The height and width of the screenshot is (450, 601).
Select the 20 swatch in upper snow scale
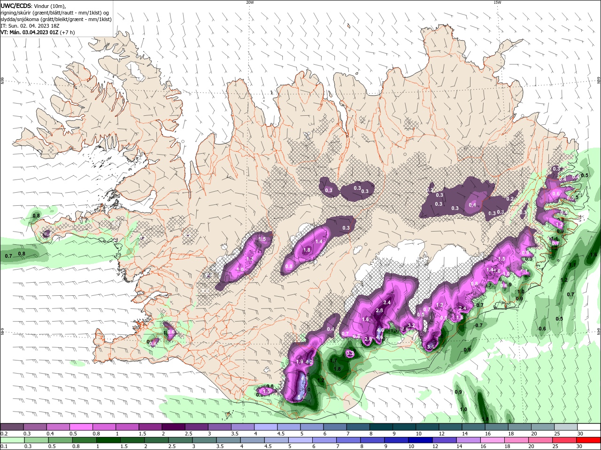click(x=543, y=427)
